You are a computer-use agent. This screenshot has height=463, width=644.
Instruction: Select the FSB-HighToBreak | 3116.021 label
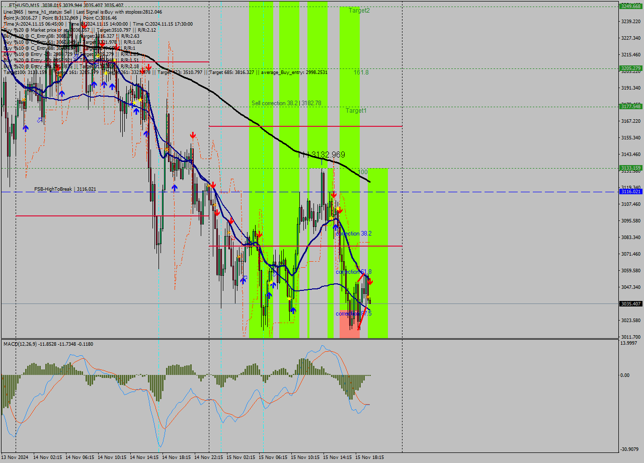[x=65, y=189]
